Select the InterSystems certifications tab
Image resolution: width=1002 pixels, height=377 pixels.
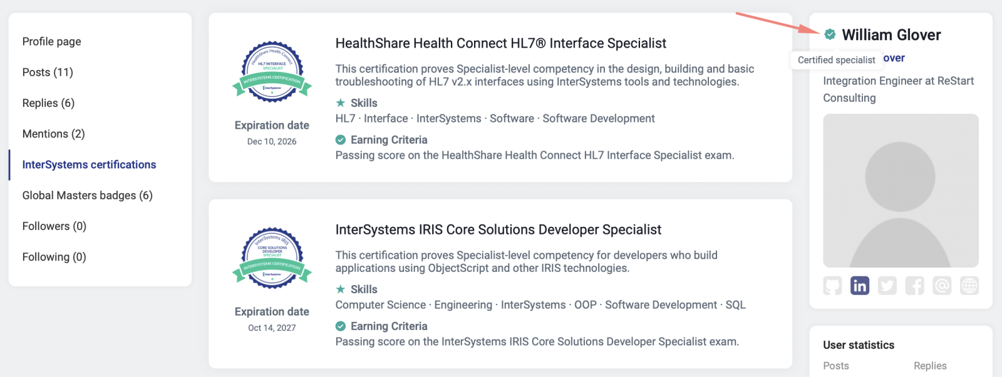89,164
